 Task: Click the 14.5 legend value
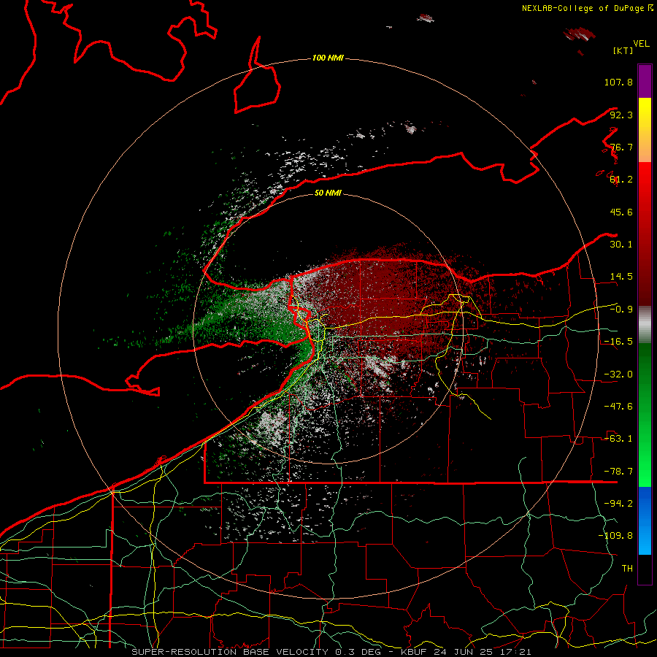(x=621, y=277)
